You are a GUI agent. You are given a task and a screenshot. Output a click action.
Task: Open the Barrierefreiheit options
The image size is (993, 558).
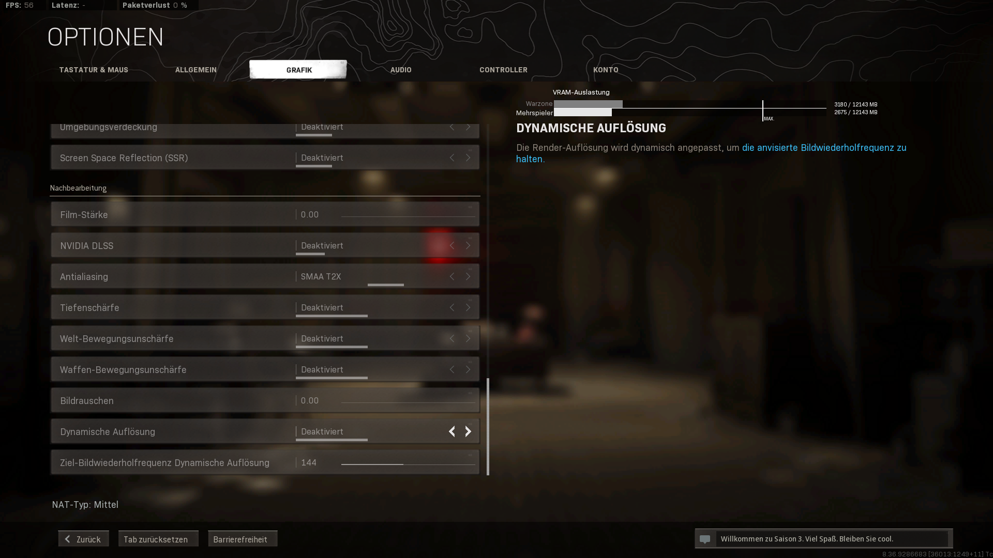pos(243,539)
